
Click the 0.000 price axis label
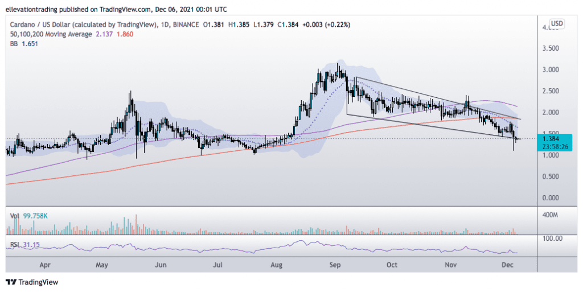551,198
